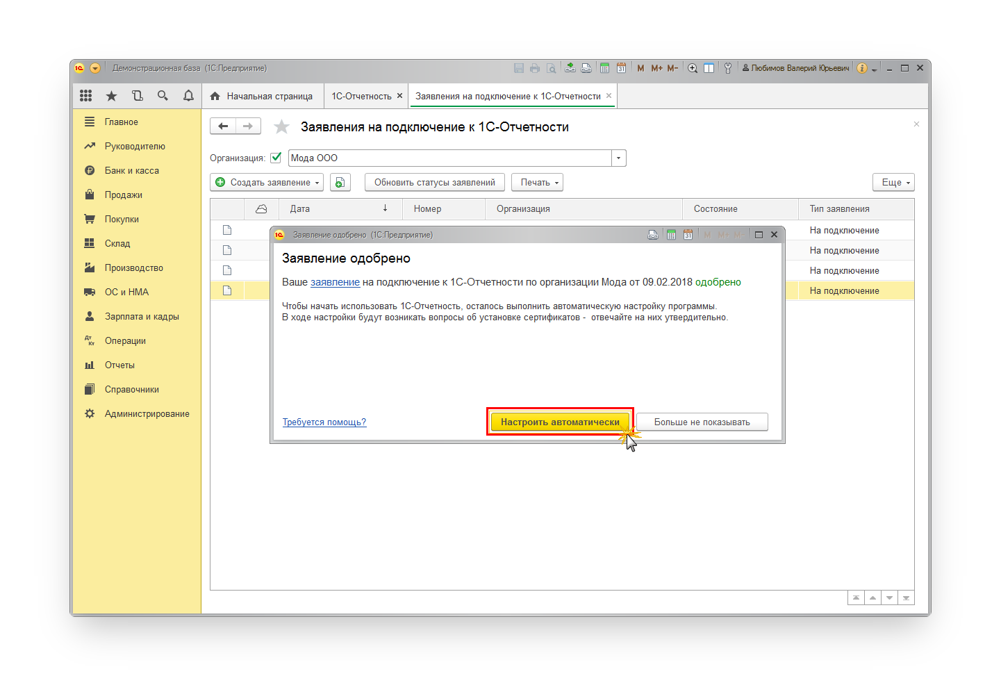Open the Главное section

(x=137, y=122)
